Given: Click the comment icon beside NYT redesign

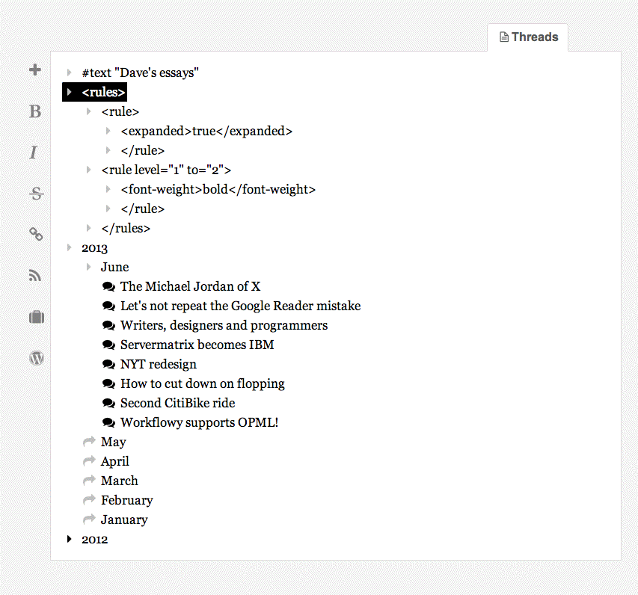Looking at the screenshot, I should [x=108, y=364].
